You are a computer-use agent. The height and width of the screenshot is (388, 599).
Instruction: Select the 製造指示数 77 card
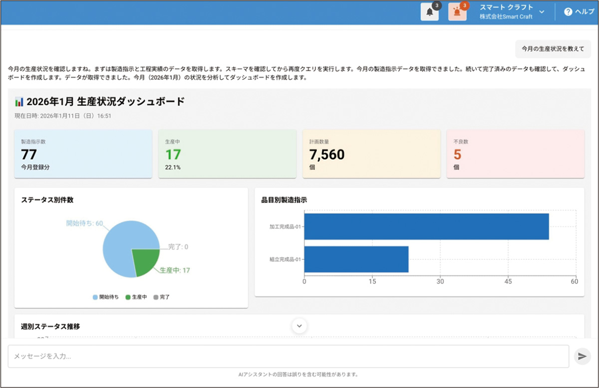pos(83,154)
